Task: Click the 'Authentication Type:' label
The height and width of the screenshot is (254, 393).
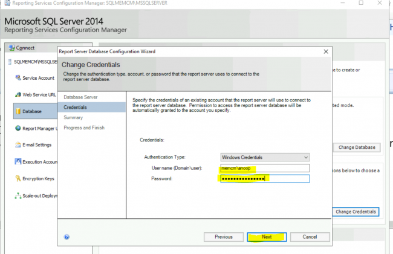Action: click(x=164, y=157)
